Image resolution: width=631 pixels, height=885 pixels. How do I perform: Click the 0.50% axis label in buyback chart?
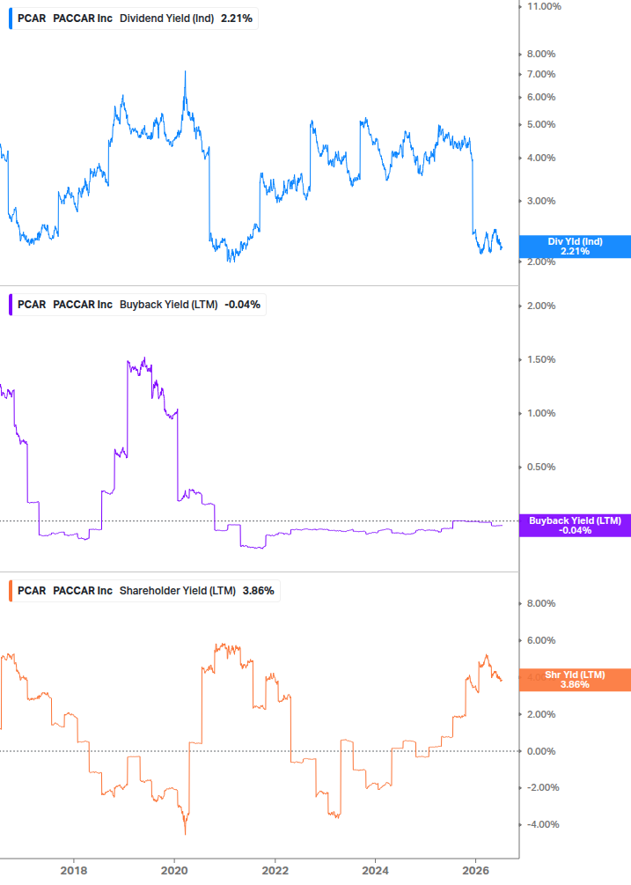point(541,467)
